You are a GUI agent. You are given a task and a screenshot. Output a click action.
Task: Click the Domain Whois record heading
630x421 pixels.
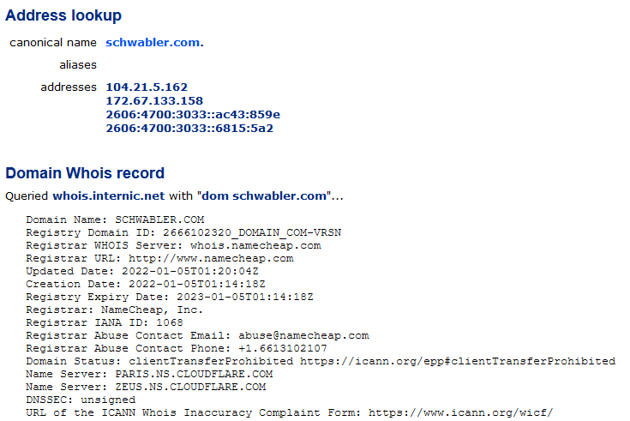(x=85, y=173)
